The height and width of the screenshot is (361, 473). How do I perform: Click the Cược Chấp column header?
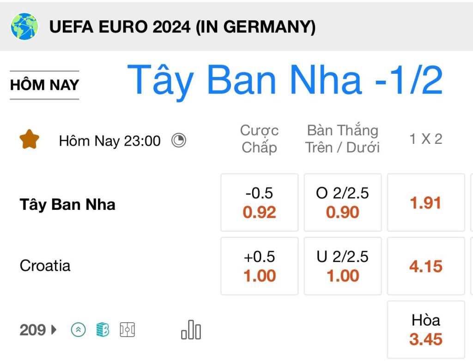pos(260,139)
